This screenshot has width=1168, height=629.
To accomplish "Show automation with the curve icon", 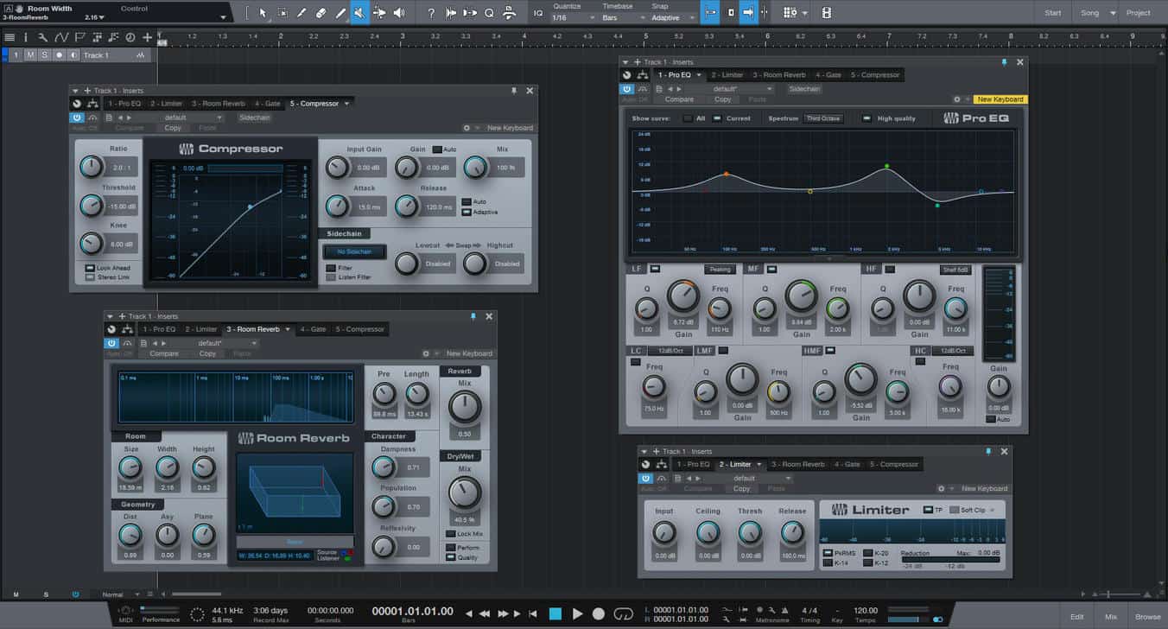I will pyautogui.click(x=61, y=37).
